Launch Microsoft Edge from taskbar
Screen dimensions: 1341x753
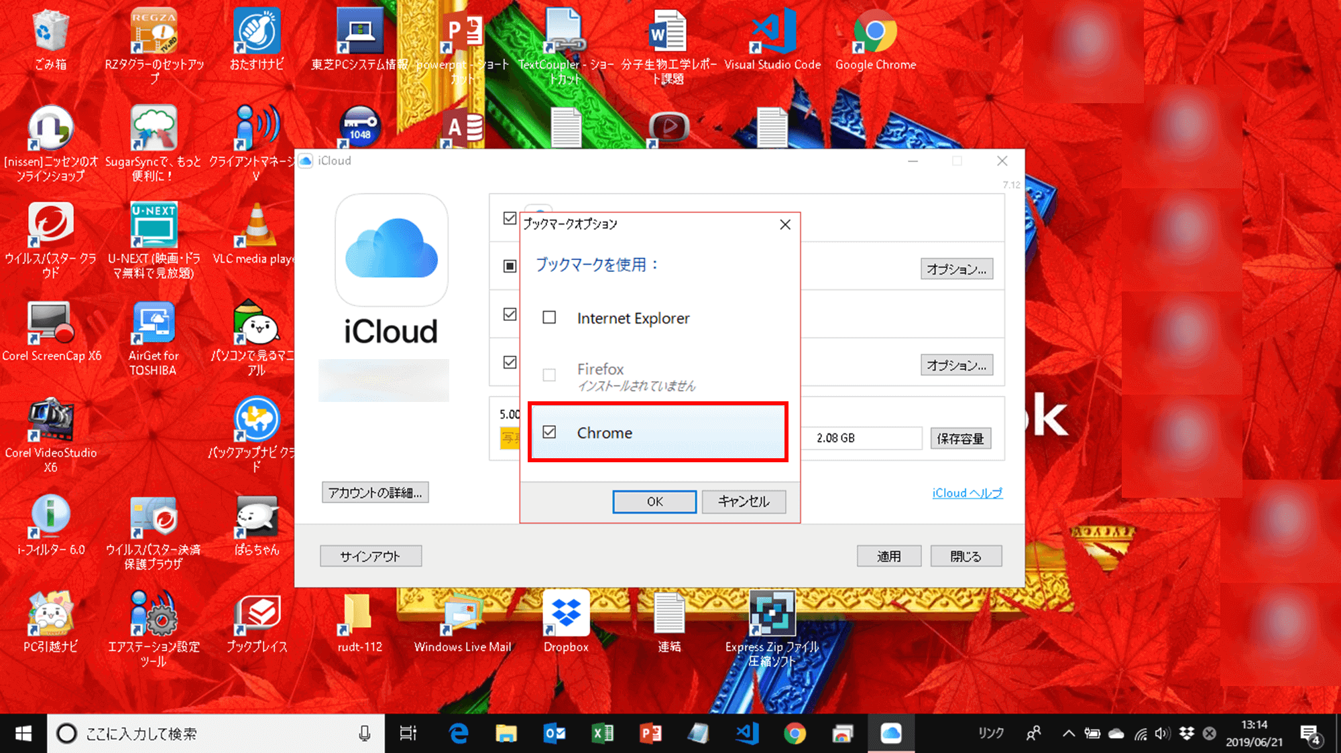(x=459, y=734)
